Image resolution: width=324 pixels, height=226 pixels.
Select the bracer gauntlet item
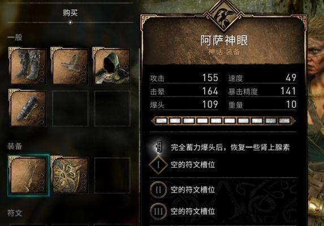(28, 108)
